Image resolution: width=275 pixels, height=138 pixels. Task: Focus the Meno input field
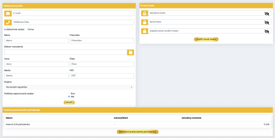(36, 41)
